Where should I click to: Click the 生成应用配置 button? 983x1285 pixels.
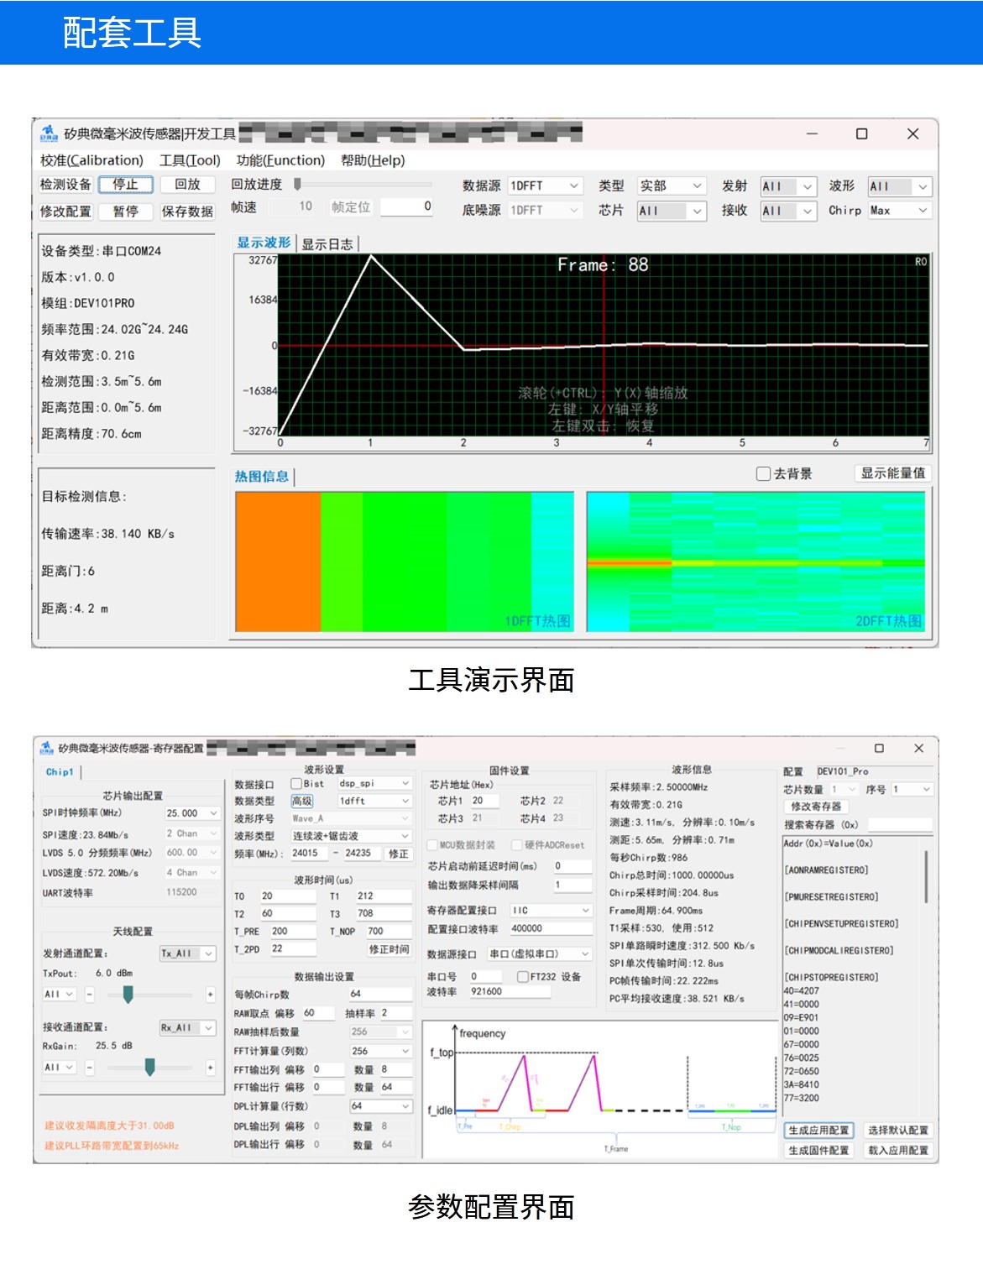(x=818, y=1131)
